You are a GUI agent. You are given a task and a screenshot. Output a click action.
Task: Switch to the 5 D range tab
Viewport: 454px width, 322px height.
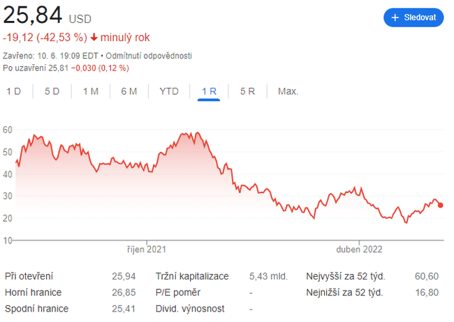coord(52,91)
